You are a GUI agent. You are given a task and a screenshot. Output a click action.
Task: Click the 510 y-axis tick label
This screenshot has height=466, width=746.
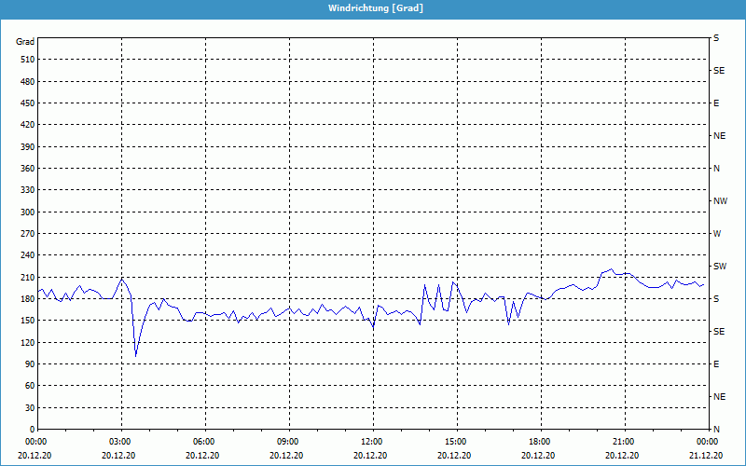click(25, 60)
